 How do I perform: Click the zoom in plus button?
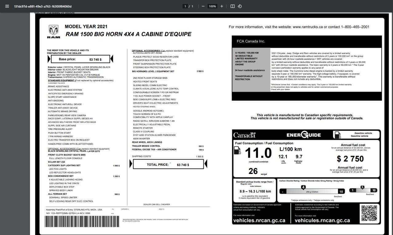point(222,6)
